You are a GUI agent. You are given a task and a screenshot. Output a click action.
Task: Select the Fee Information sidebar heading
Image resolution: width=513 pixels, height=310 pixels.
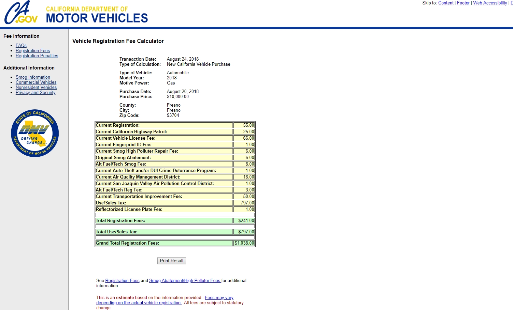coord(22,36)
